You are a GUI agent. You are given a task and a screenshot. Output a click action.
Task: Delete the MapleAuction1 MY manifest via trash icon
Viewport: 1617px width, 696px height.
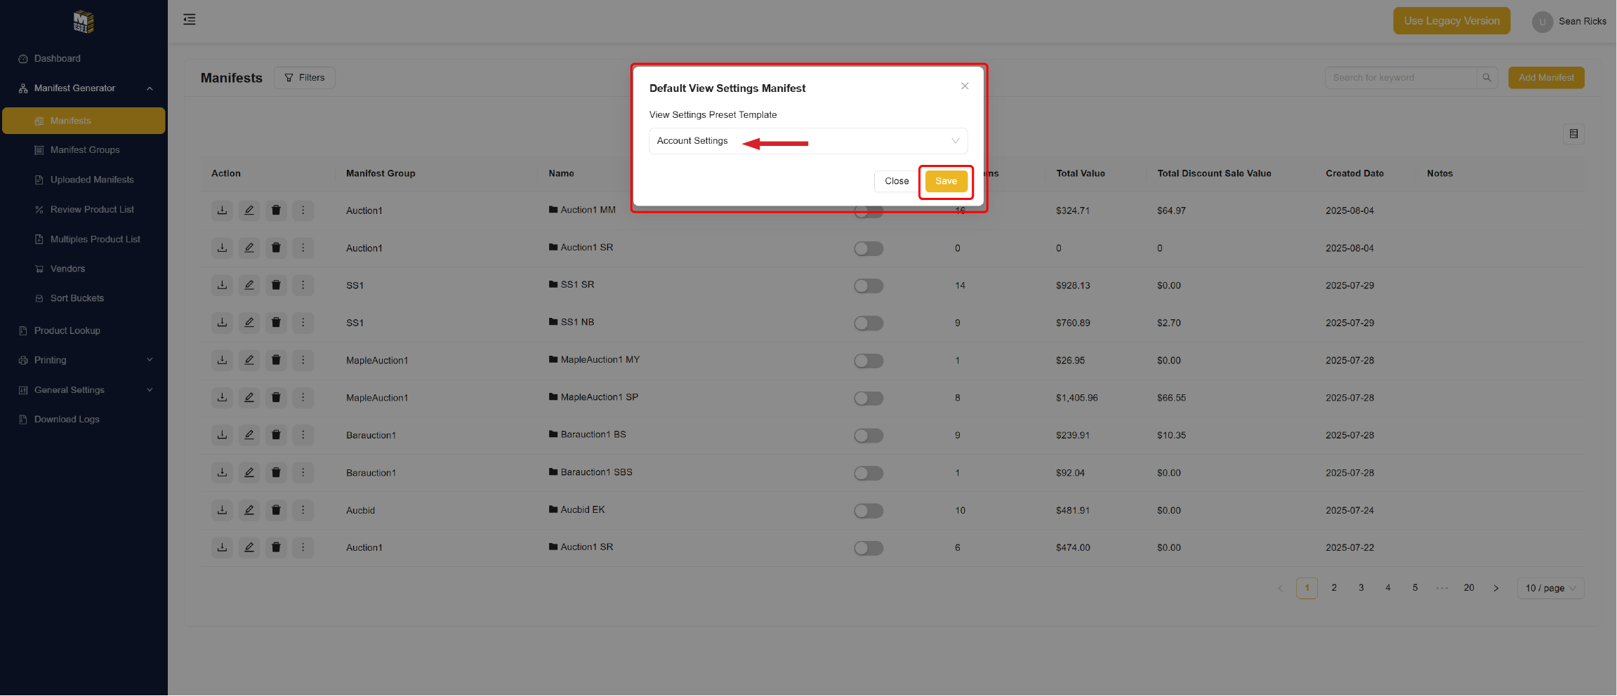coord(276,360)
